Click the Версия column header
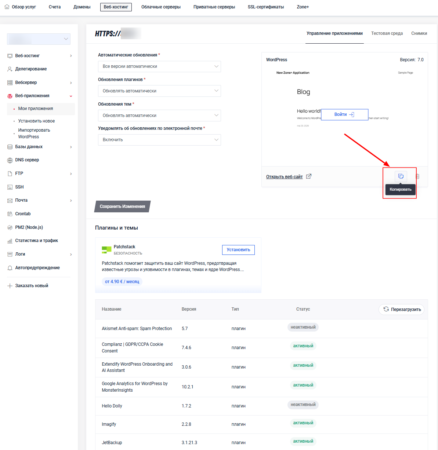The width and height of the screenshot is (438, 450). click(x=189, y=309)
